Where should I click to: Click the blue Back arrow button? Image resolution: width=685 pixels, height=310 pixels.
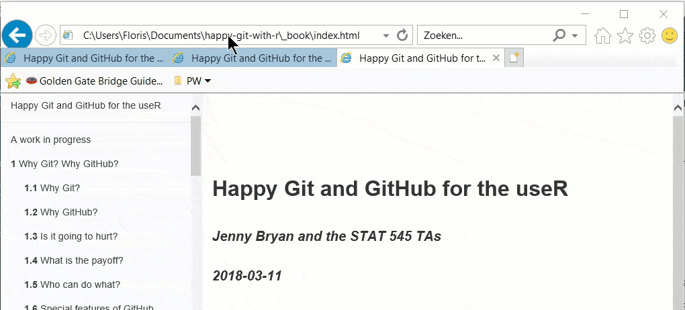tap(17, 36)
